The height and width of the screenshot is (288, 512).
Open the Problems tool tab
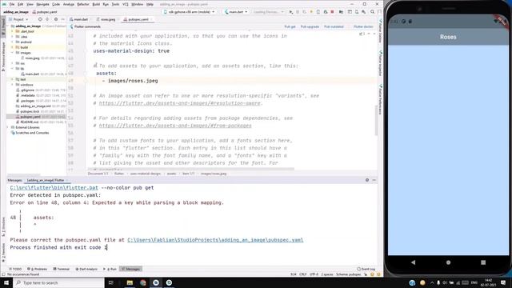38,269
